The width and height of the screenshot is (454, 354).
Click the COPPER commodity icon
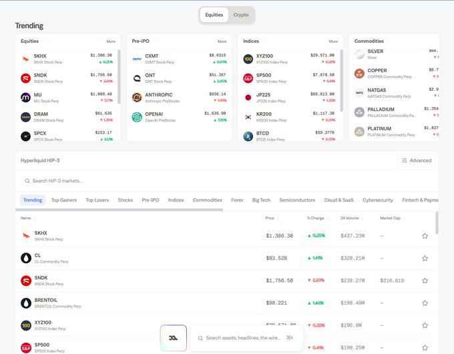pyautogui.click(x=359, y=73)
